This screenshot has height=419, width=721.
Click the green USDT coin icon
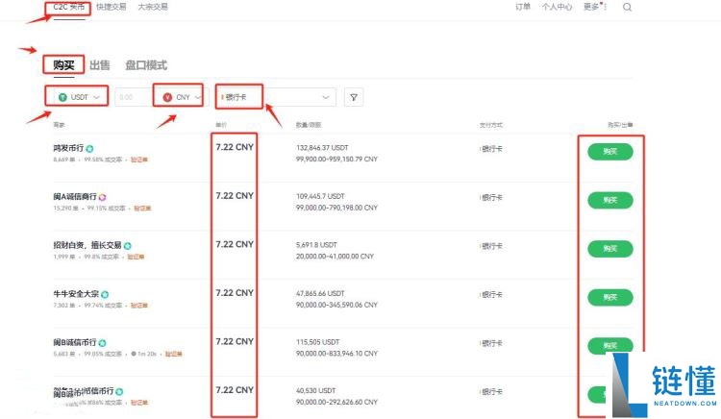pos(63,97)
